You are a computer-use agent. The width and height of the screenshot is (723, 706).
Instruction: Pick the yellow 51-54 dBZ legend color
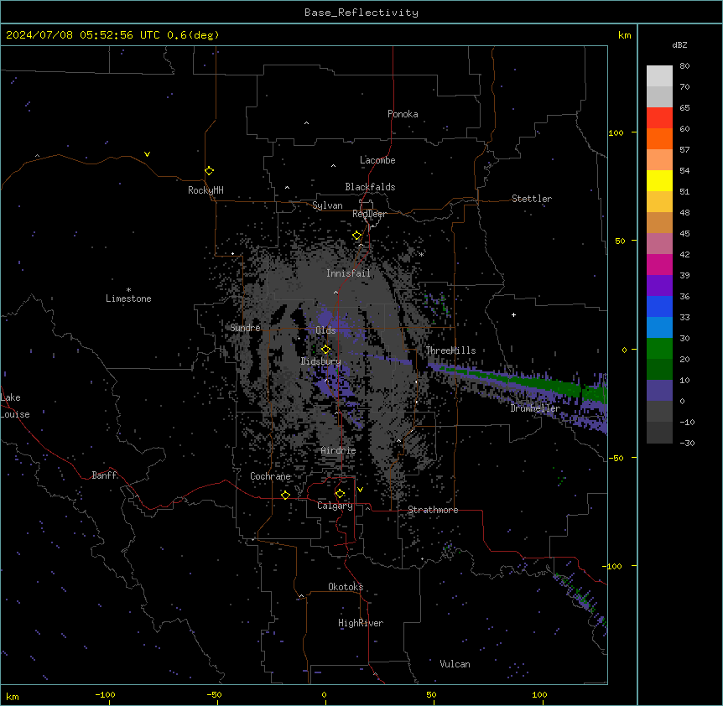click(659, 180)
